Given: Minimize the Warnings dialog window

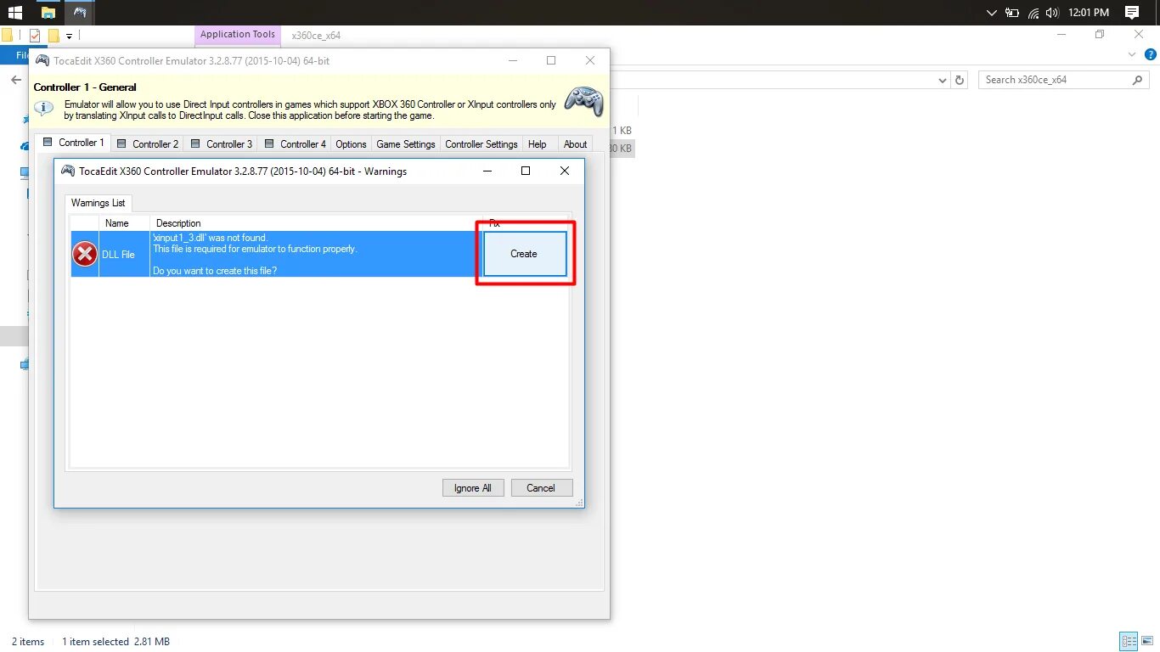Looking at the screenshot, I should [x=487, y=171].
